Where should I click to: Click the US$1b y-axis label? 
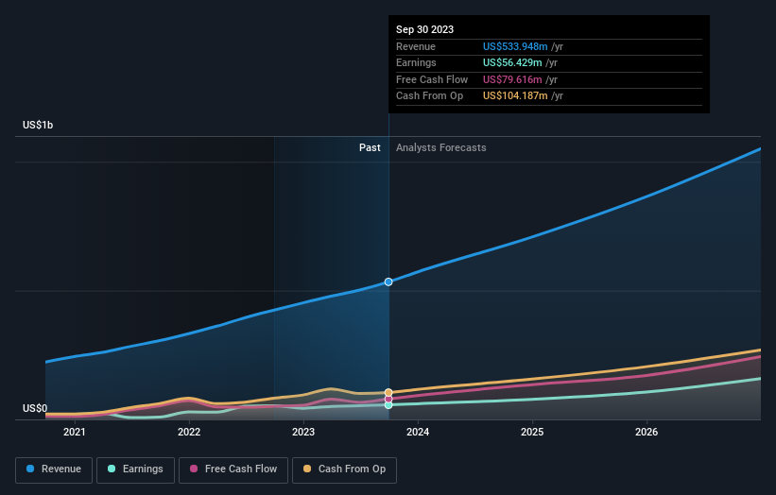pyautogui.click(x=38, y=125)
